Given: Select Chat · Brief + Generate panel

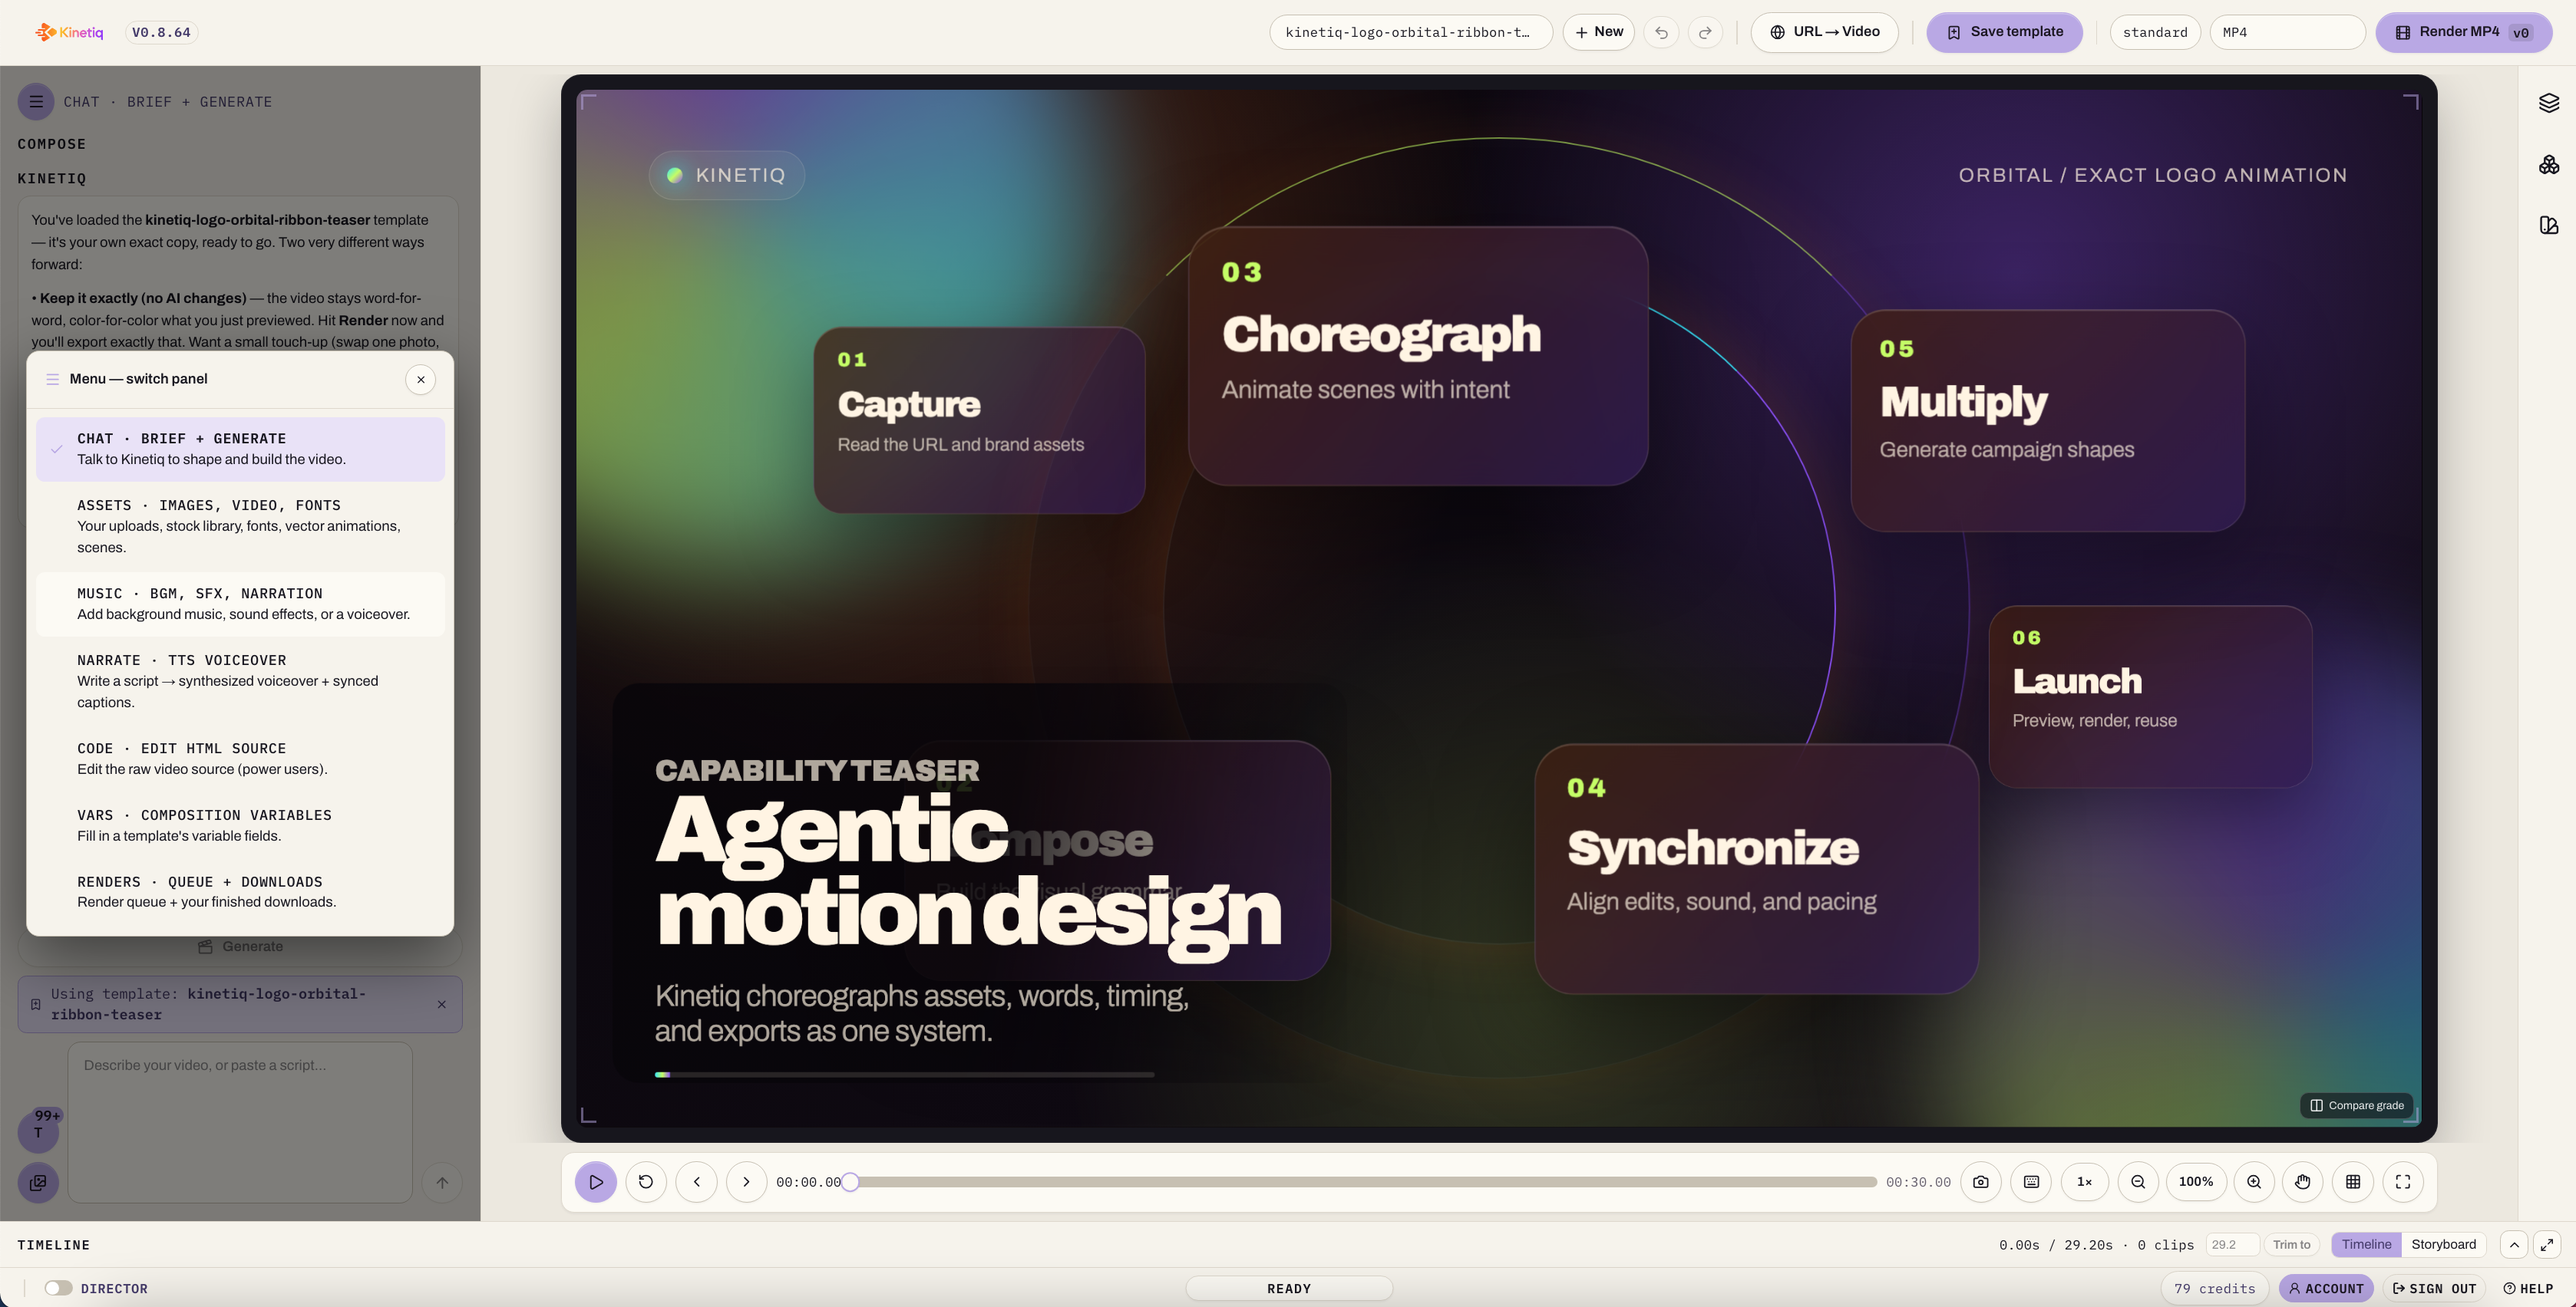Looking at the screenshot, I should (x=240, y=449).
